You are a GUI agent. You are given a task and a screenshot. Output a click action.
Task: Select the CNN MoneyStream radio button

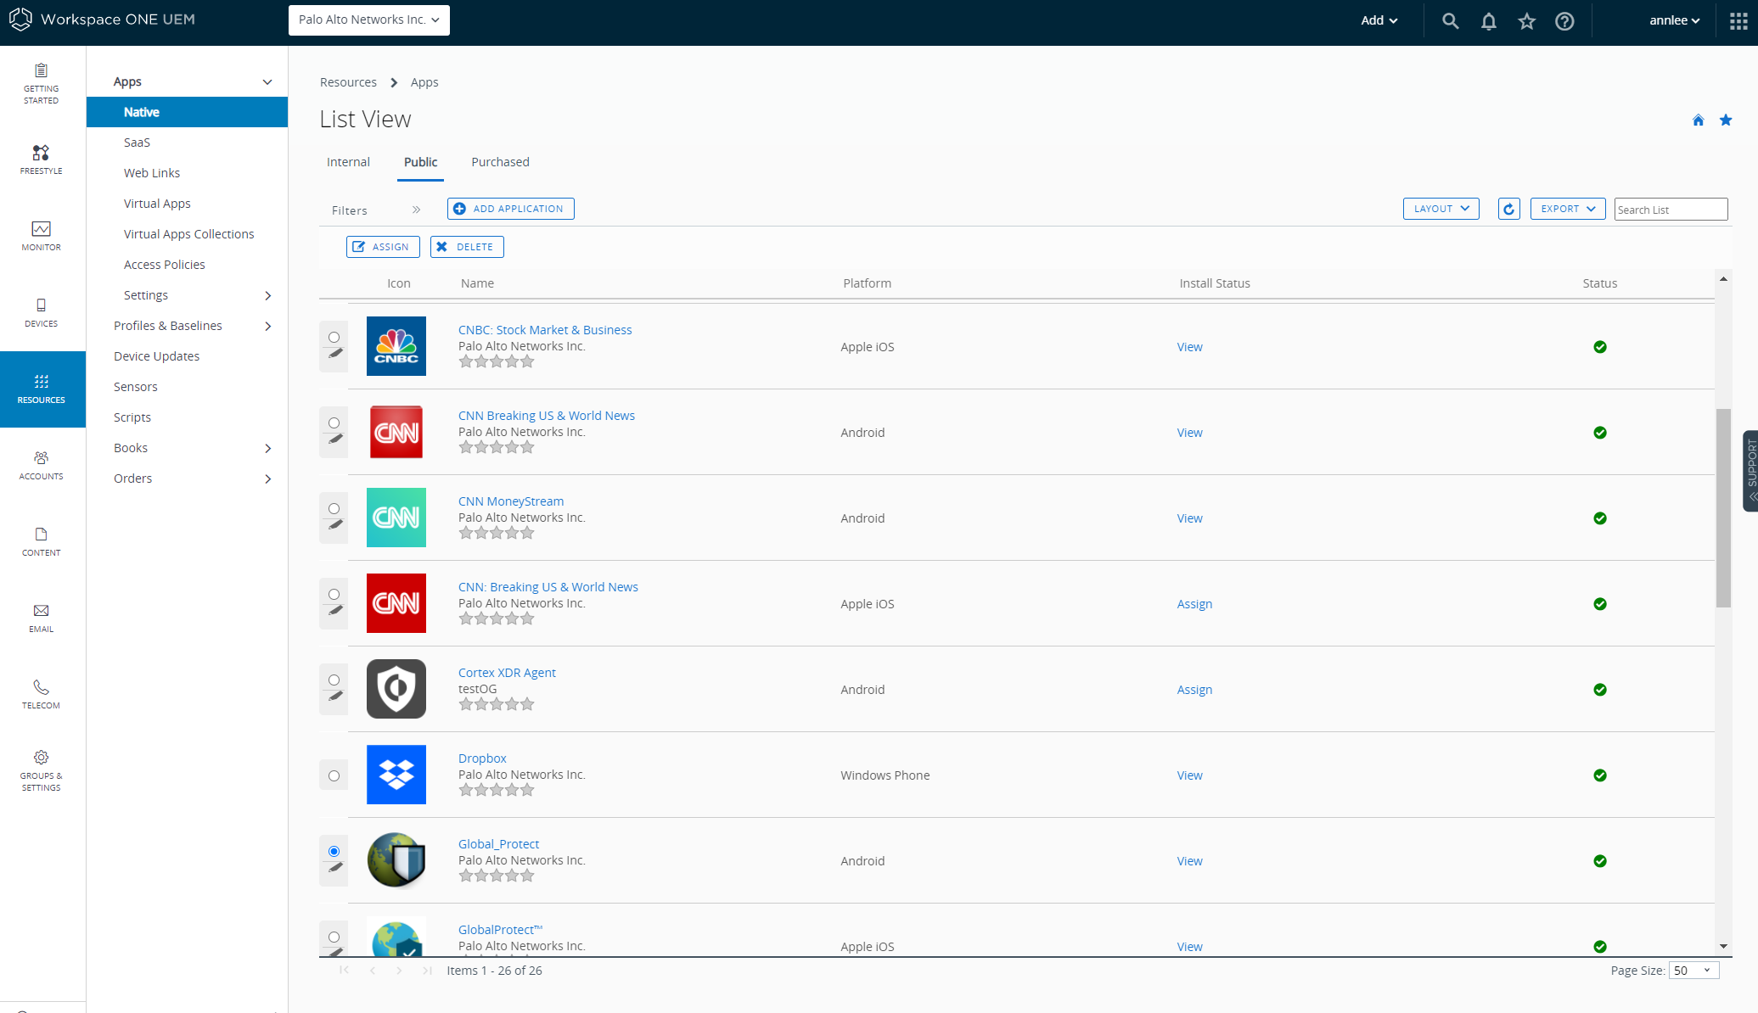tap(334, 509)
